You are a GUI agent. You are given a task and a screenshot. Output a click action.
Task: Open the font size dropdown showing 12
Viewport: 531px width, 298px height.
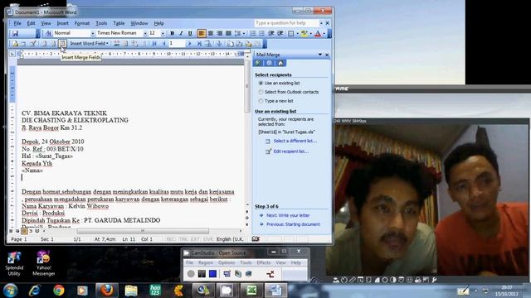pos(163,33)
